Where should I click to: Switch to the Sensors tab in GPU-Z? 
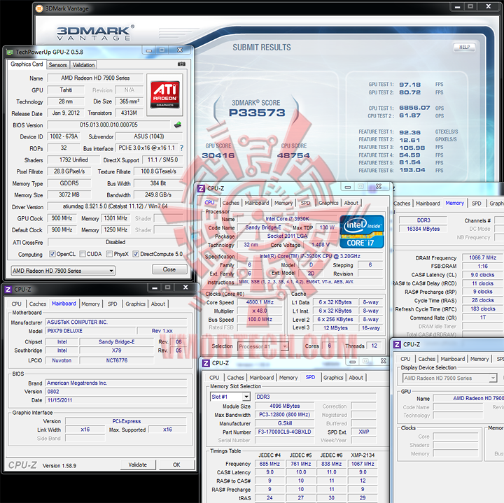click(58, 65)
